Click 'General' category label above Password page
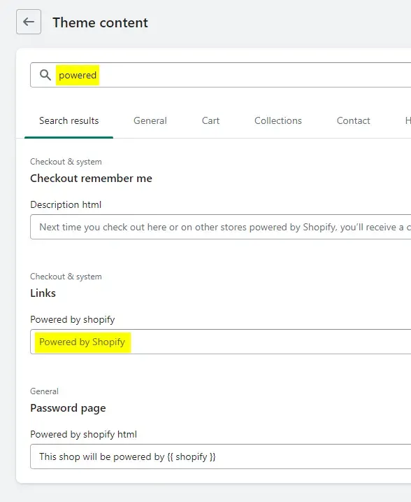The height and width of the screenshot is (502, 411). point(44,391)
